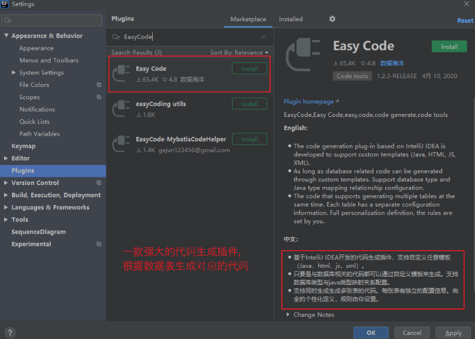
Task: Click the IntelliJ IDEA window icon
Action: [5, 4]
